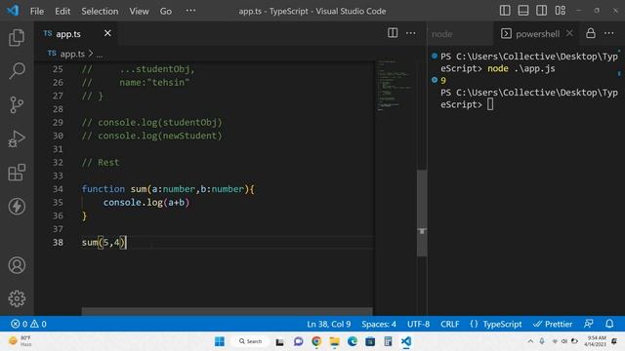
Task: Click the code minimap preview
Action: tap(395, 86)
